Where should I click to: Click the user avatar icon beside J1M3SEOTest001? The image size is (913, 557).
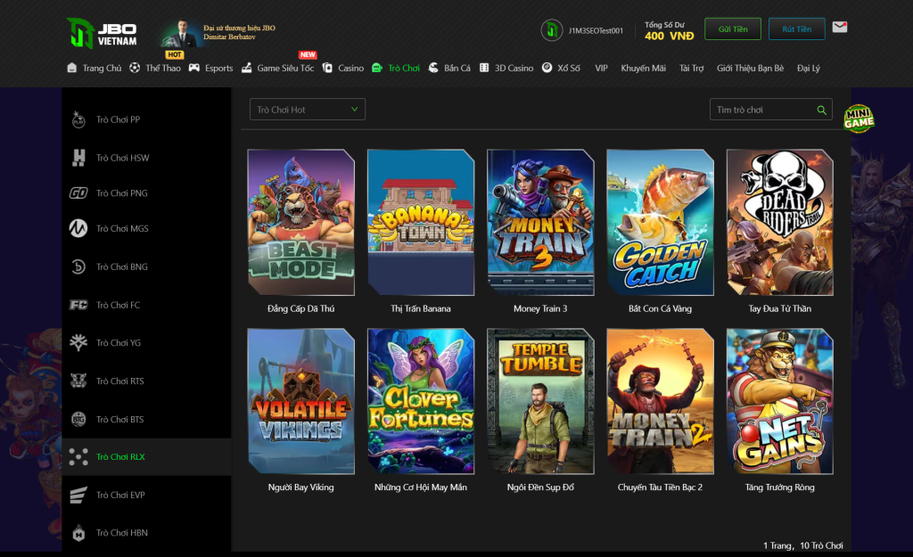[551, 30]
